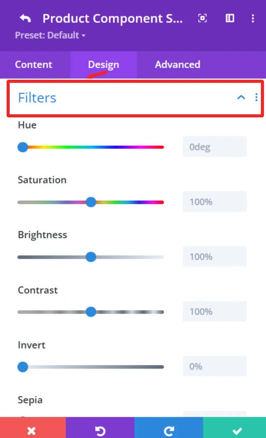The height and width of the screenshot is (438, 266).
Task: Open Filters section three-dot options
Action: pos(256,97)
